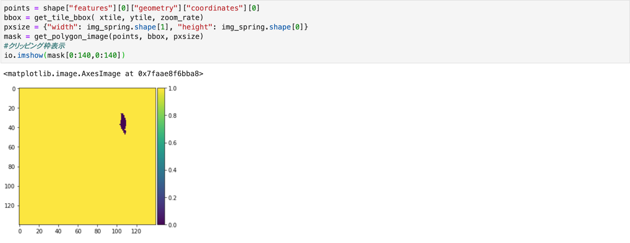
Task: Click the y-axis tick label 60
Action: point(11,147)
